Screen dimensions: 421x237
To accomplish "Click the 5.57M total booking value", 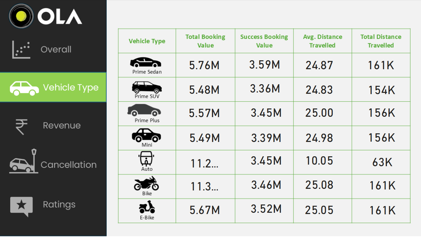I will click(x=204, y=113).
